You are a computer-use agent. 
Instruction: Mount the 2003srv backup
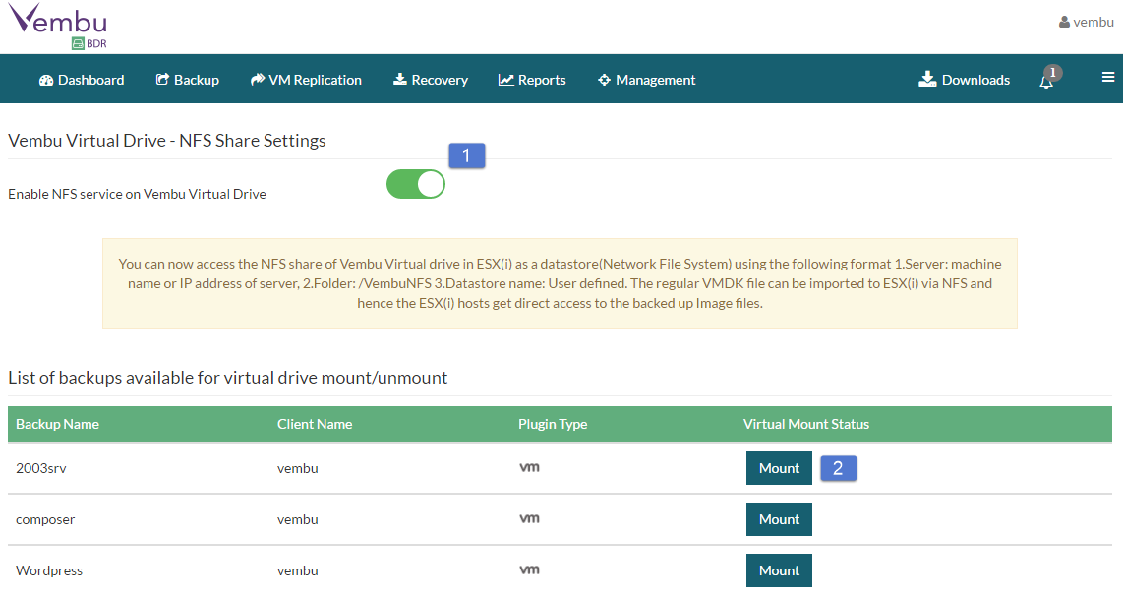[x=779, y=468]
